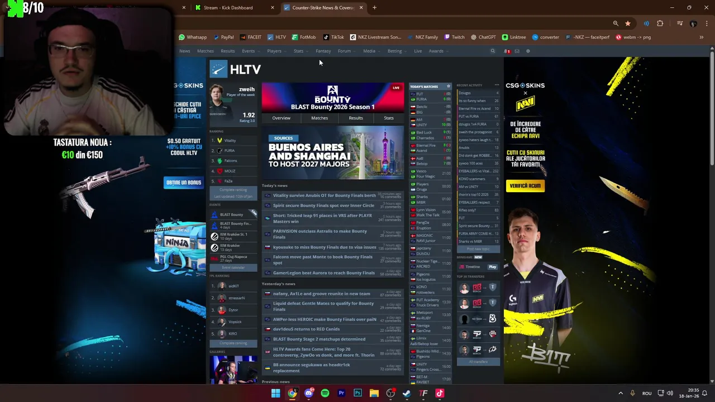Open the PayPal bookmark
715x402 pixels.
click(x=223, y=37)
